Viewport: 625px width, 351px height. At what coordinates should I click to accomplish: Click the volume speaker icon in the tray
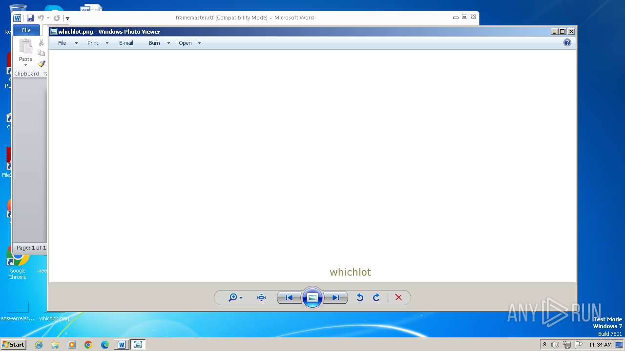[x=555, y=345]
